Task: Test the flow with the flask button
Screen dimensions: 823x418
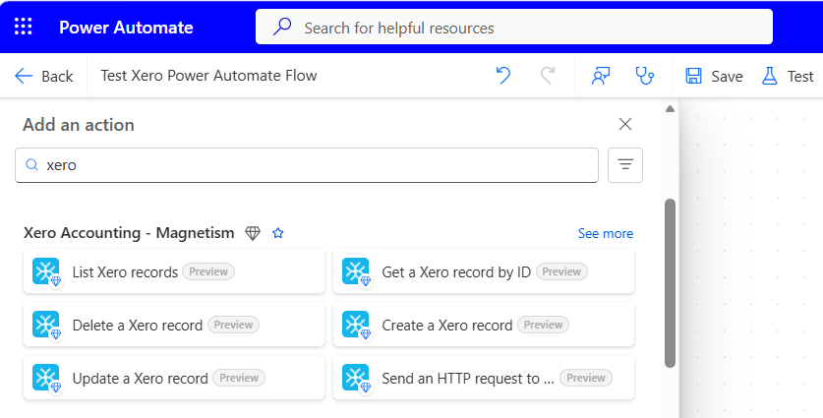Action: (x=788, y=76)
